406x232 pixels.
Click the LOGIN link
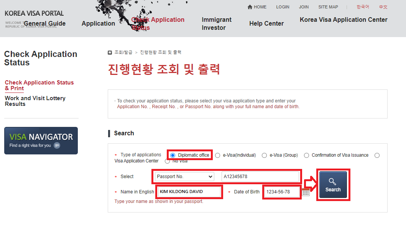pos(283,7)
